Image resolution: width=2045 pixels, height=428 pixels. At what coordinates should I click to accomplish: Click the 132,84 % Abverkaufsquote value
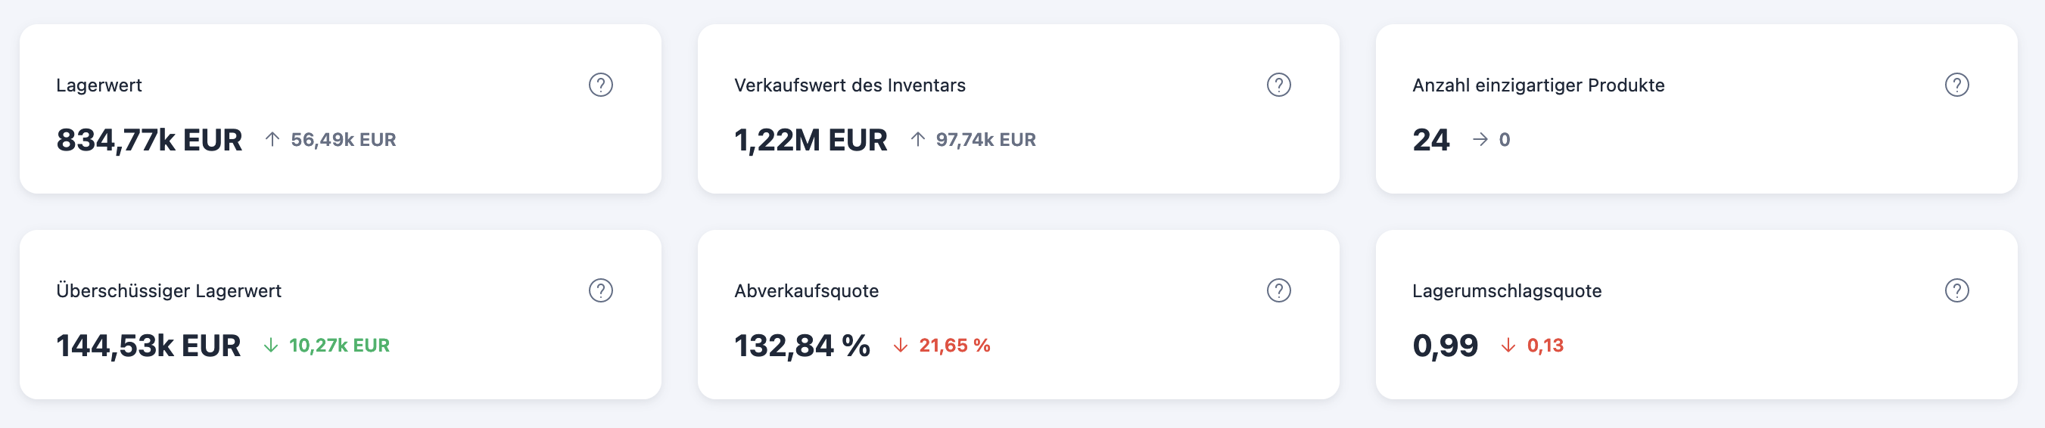[x=802, y=346]
